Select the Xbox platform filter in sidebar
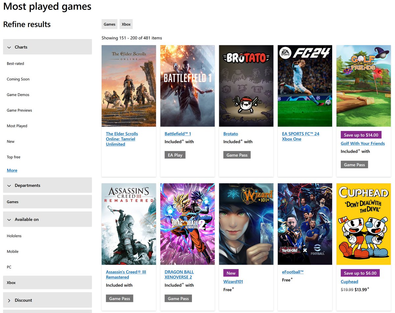This screenshot has width=395, height=313. pyautogui.click(x=47, y=282)
